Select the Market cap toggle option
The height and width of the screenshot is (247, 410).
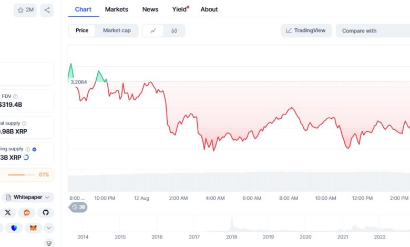point(117,30)
